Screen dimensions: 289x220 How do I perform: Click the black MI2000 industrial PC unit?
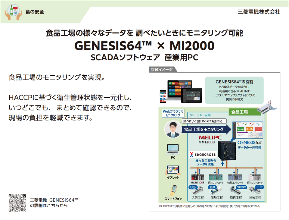click(x=227, y=151)
